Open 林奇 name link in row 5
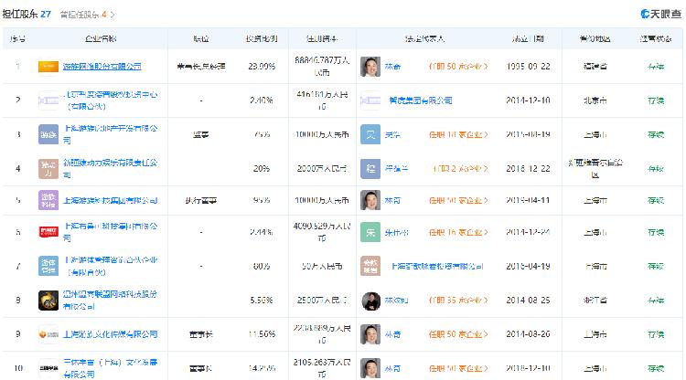Viewport: 686px width, 380px height. 392,200
